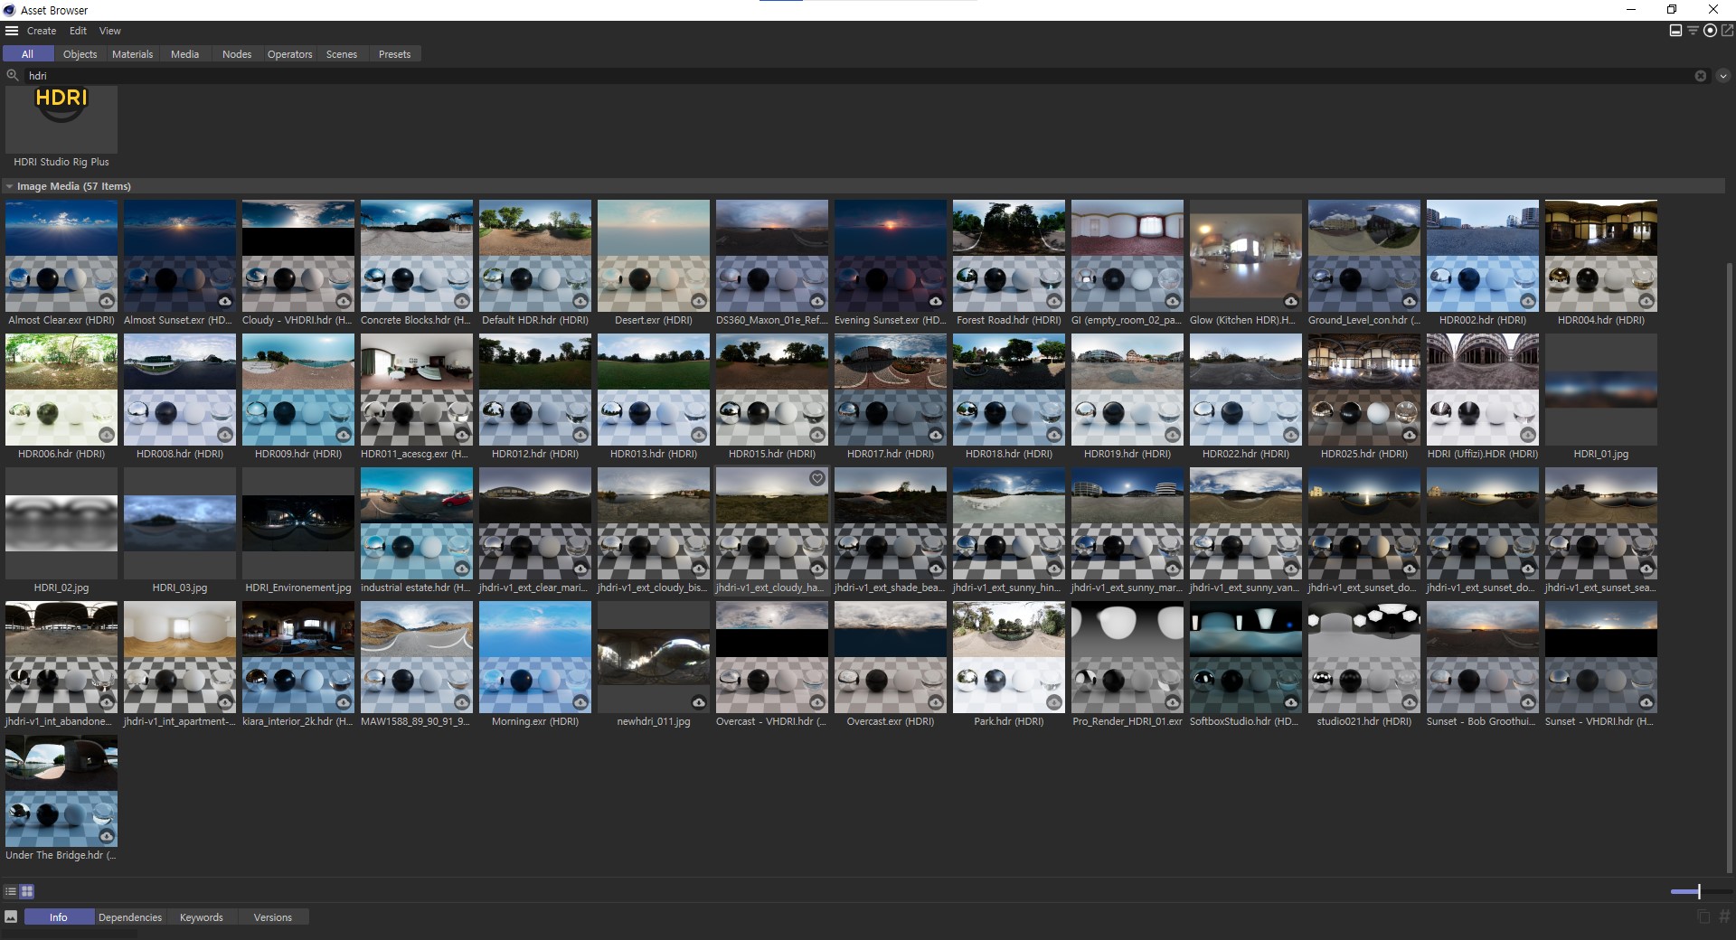Select the Operators filter tab
The image size is (1736, 940).
pyautogui.click(x=289, y=54)
